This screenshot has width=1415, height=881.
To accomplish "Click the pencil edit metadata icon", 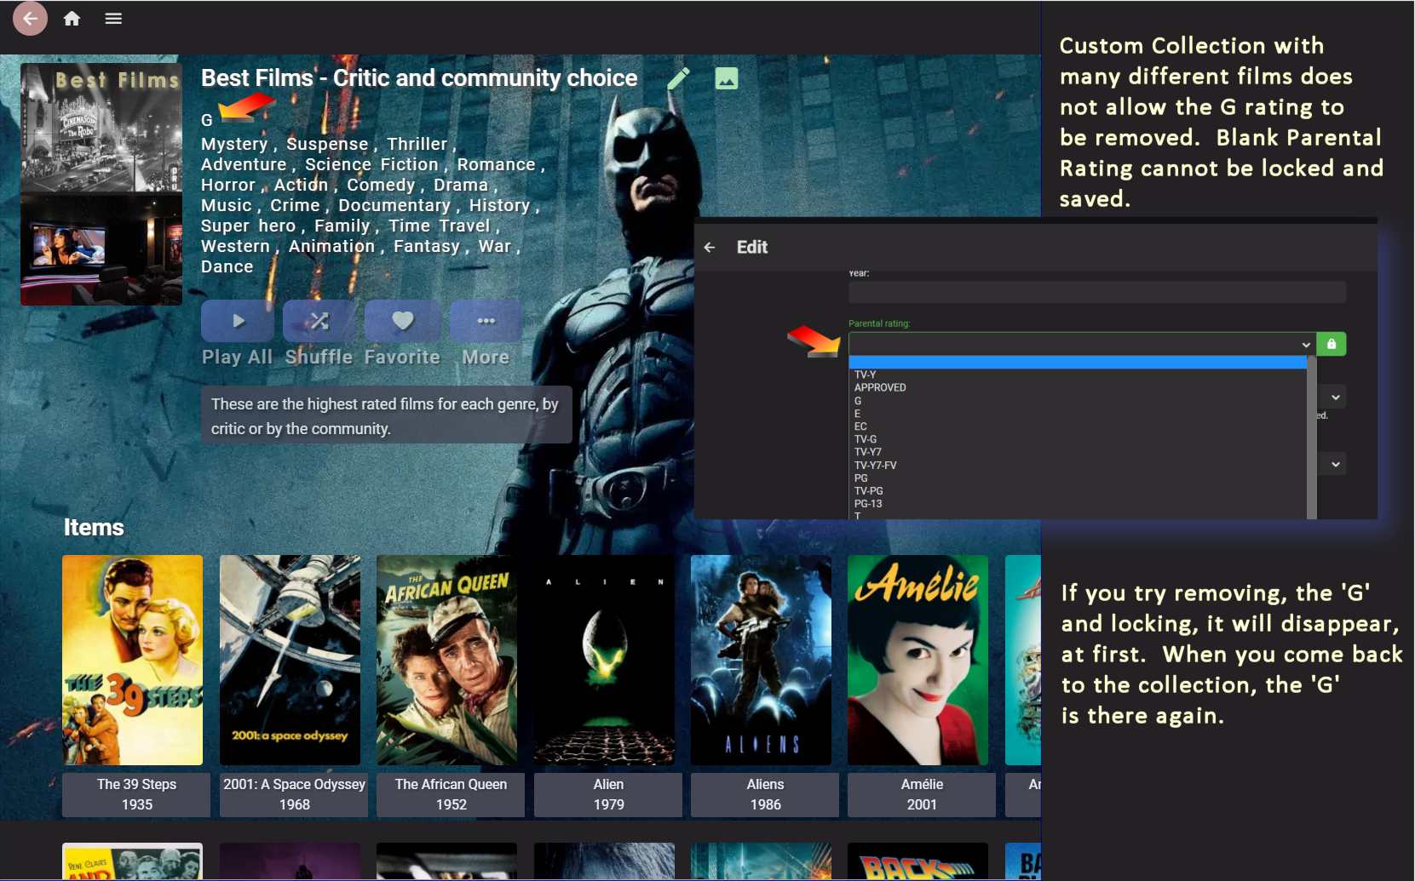I will tap(678, 78).
